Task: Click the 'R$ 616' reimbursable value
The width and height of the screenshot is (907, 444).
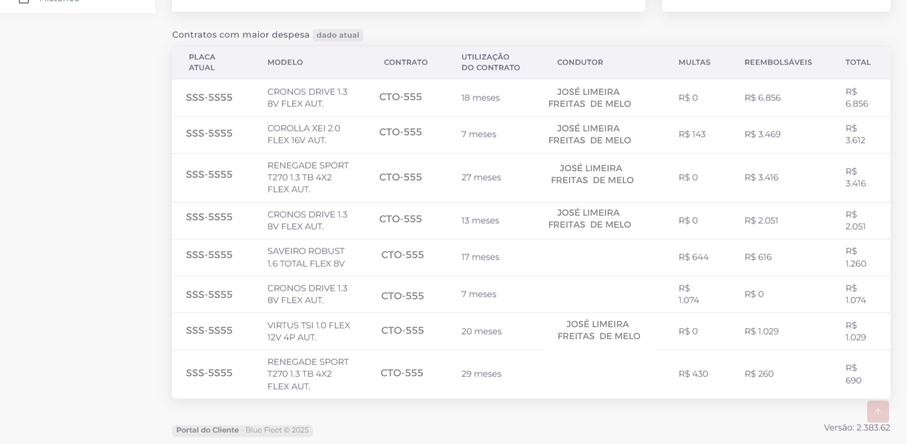Action: [x=758, y=257]
